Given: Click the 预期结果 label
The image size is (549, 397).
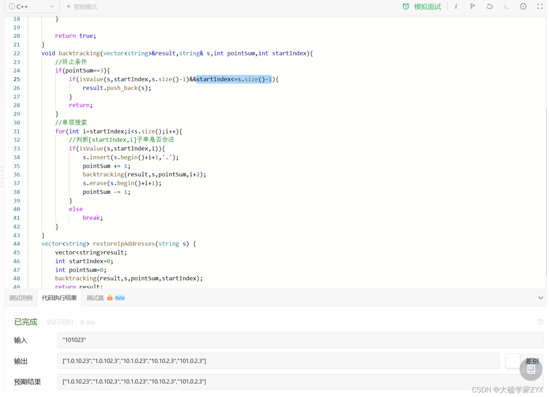Looking at the screenshot, I should (x=27, y=382).
